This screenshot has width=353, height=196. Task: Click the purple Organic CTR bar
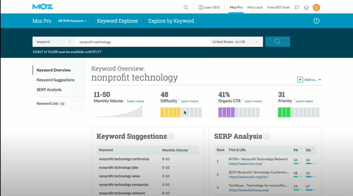click(239, 112)
